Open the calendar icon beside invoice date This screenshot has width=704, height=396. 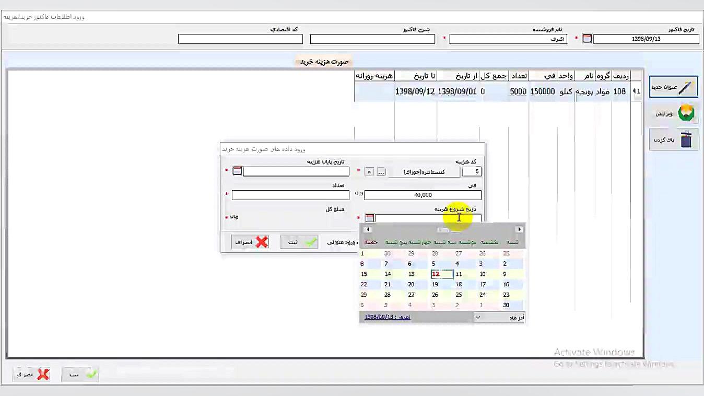587,39
